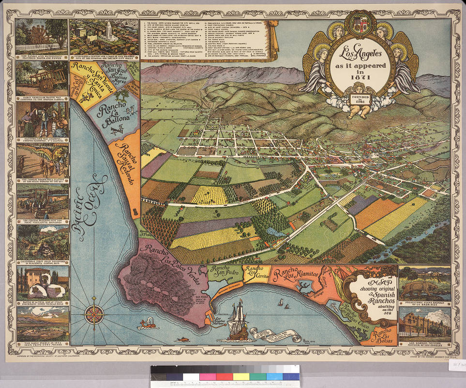Click the yellow patch on the color bar
466x388 pixels.
click(240, 376)
